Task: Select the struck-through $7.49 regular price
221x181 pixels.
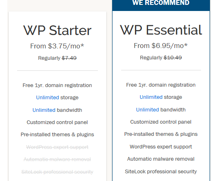Action: (x=69, y=58)
